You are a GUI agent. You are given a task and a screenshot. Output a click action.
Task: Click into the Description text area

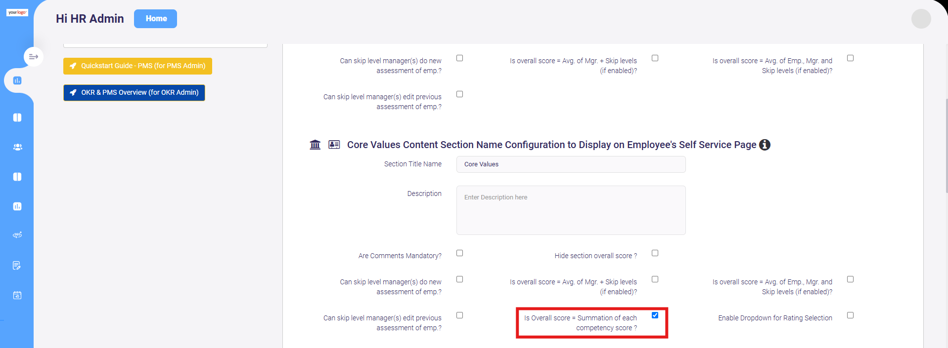coord(571,210)
